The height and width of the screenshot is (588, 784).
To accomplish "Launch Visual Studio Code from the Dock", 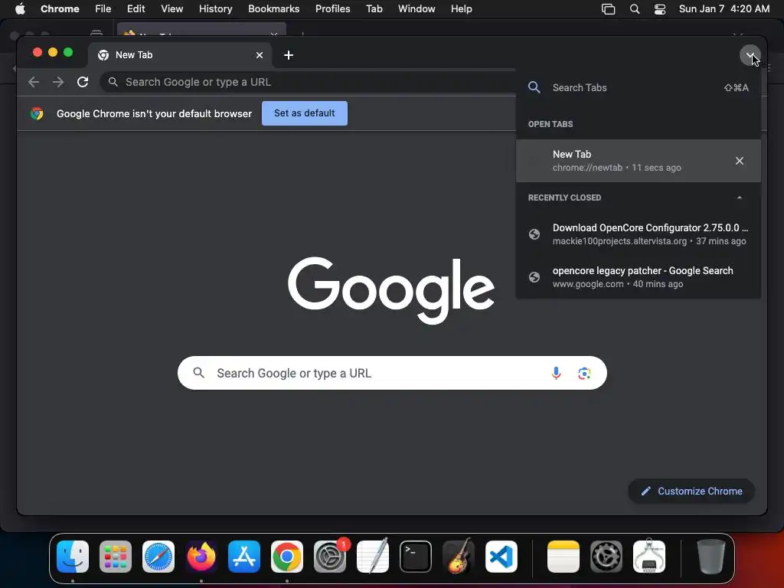I will coord(501,557).
